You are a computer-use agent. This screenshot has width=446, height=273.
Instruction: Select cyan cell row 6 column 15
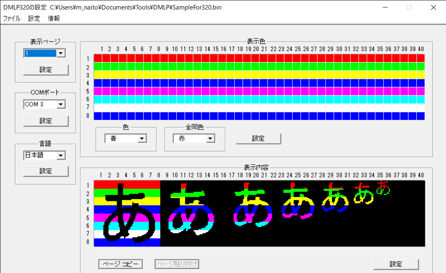[x=213, y=99]
